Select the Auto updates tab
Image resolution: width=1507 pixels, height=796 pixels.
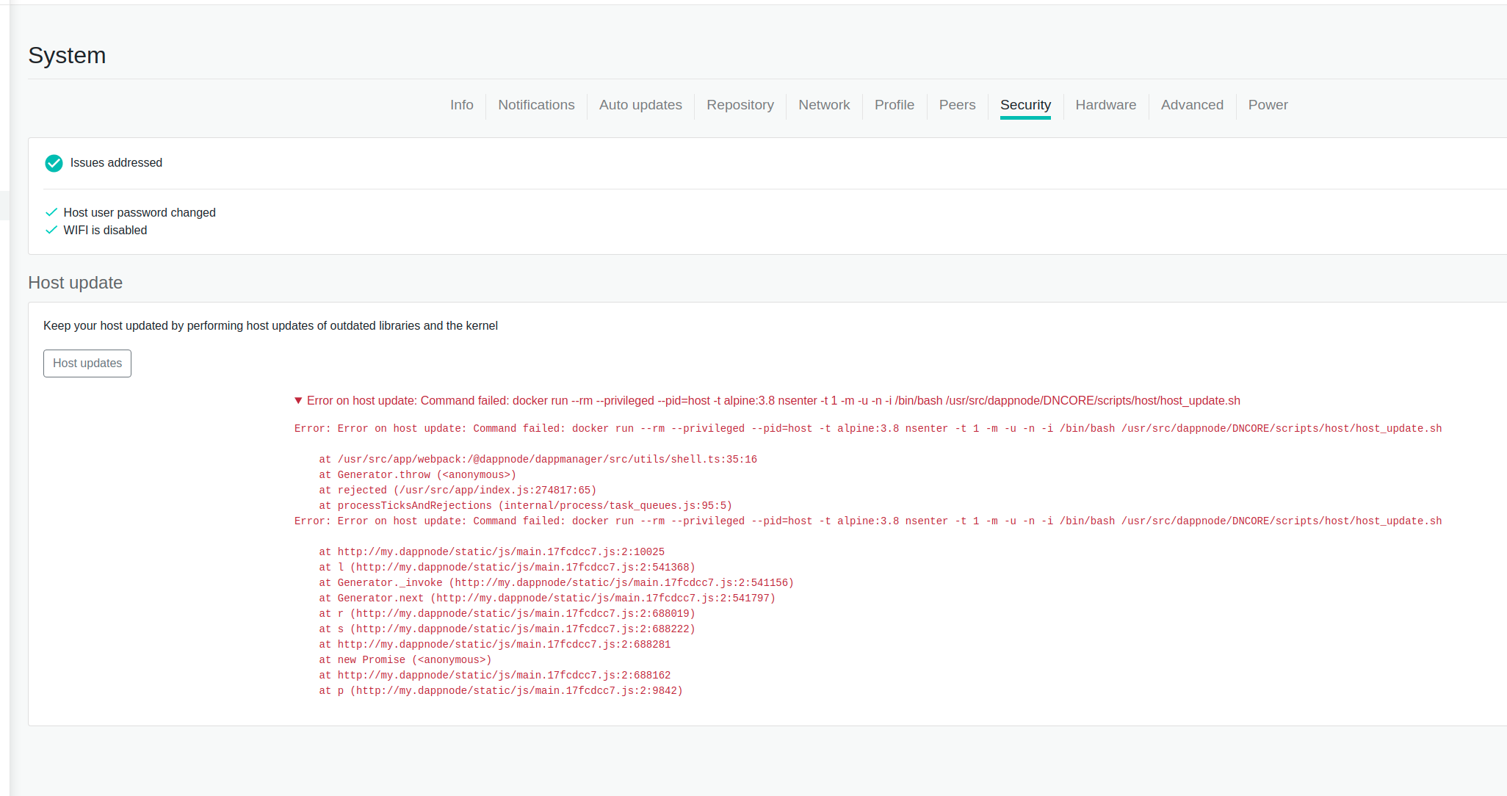pyautogui.click(x=640, y=105)
